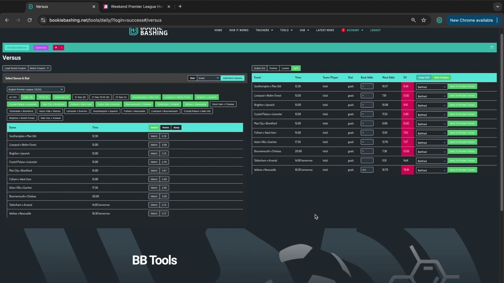This screenshot has height=283, width=504.
Task: Click the Add More Games button
Action: 232,78
